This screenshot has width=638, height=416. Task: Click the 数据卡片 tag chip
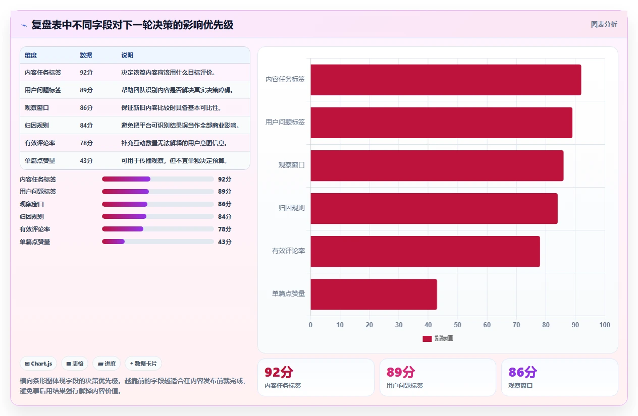click(143, 364)
